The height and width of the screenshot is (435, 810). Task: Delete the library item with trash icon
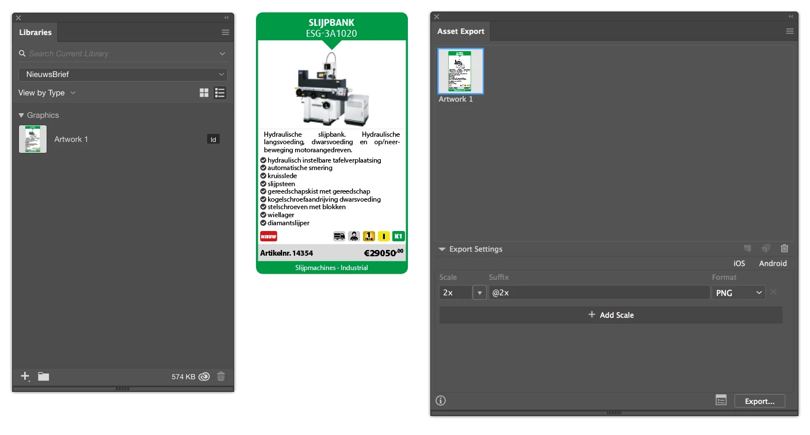tap(221, 376)
